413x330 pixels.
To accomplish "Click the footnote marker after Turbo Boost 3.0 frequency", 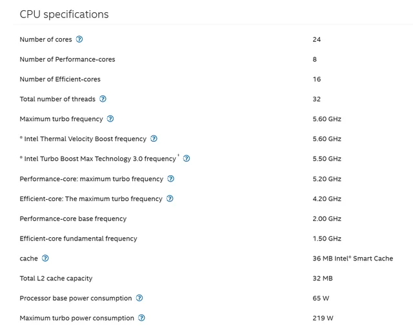I will (178, 155).
